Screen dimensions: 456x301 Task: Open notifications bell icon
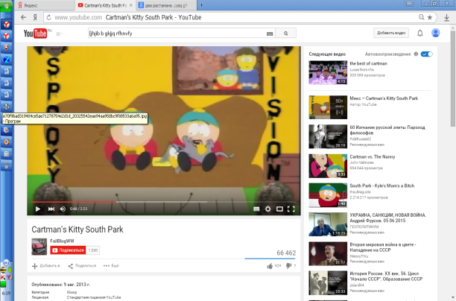(x=420, y=33)
